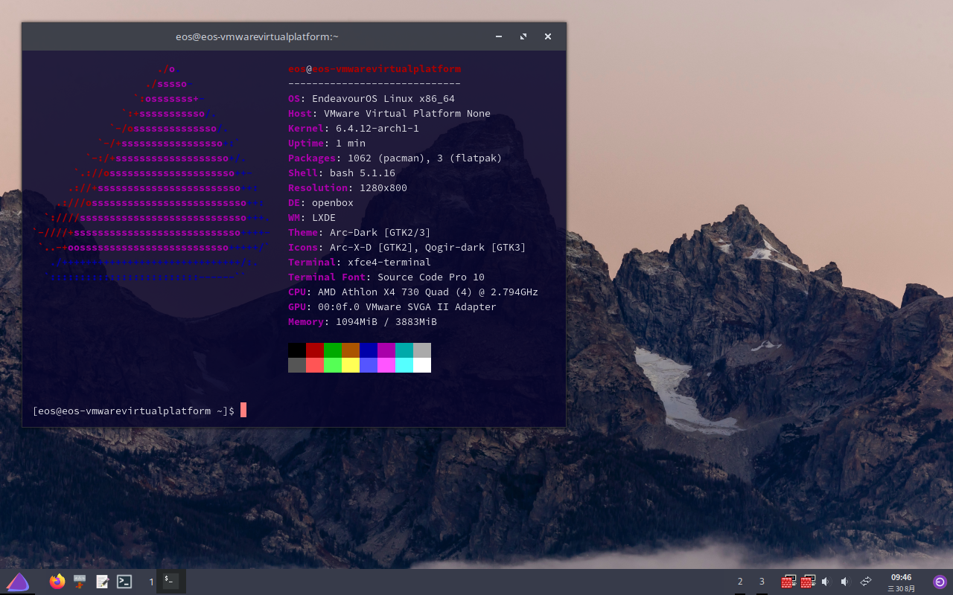Focus the terminal prompt cursor
953x595 pixels.
pos(243,411)
